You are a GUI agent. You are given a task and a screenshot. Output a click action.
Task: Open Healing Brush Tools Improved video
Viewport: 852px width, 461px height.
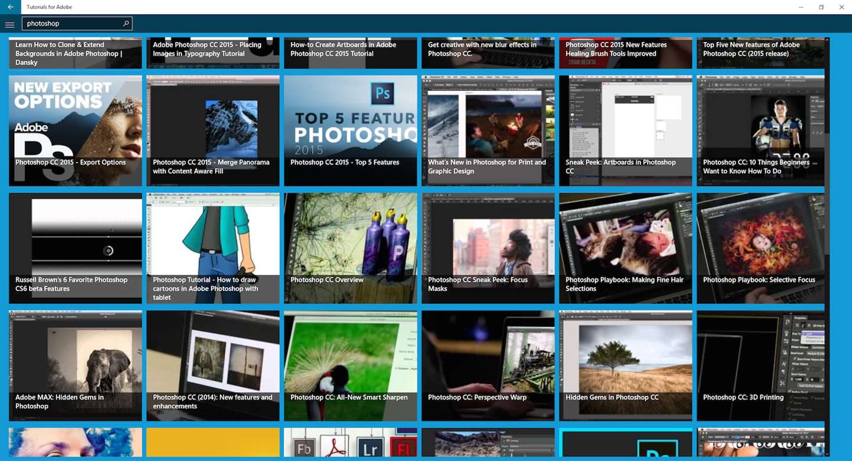625,53
